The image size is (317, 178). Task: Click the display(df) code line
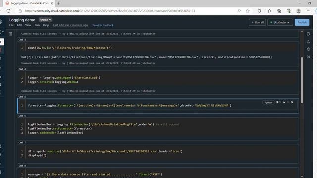37,155
